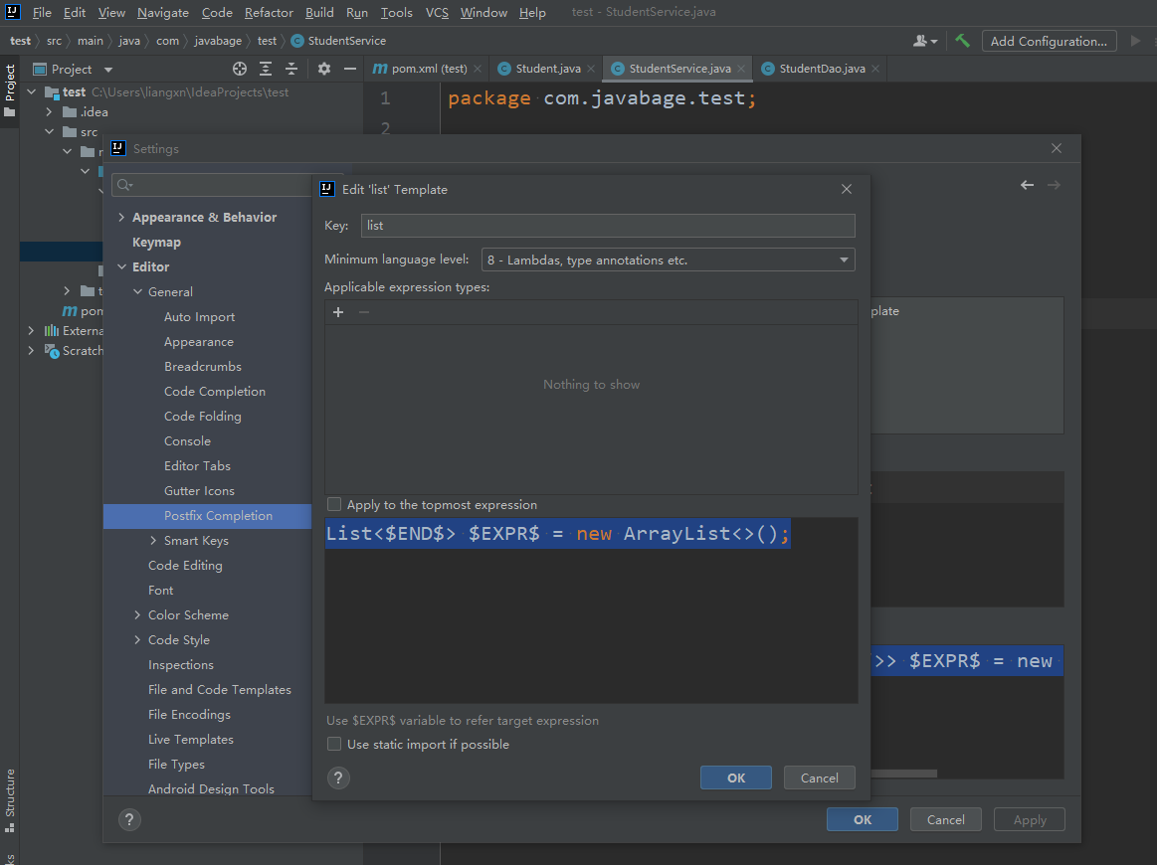Screen dimensions: 1157x865
Task: Click the Key input field containing list
Action: (608, 226)
